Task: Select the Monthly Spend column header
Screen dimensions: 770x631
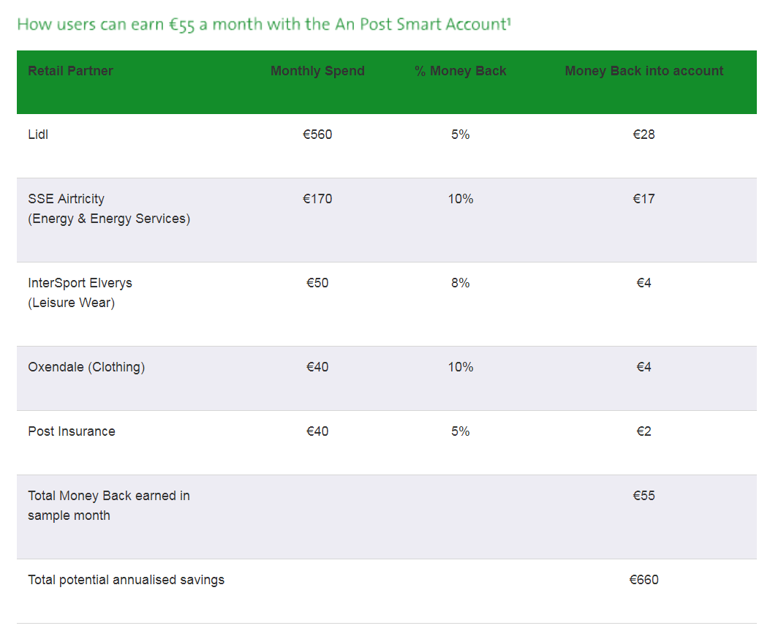Action: tap(317, 71)
